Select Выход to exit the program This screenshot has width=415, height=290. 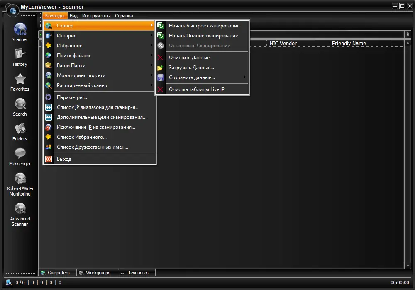click(x=100, y=159)
